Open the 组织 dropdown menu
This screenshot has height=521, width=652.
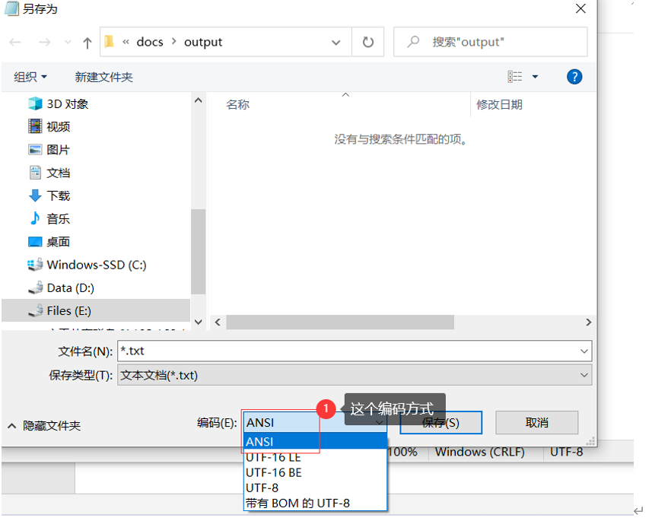30,77
